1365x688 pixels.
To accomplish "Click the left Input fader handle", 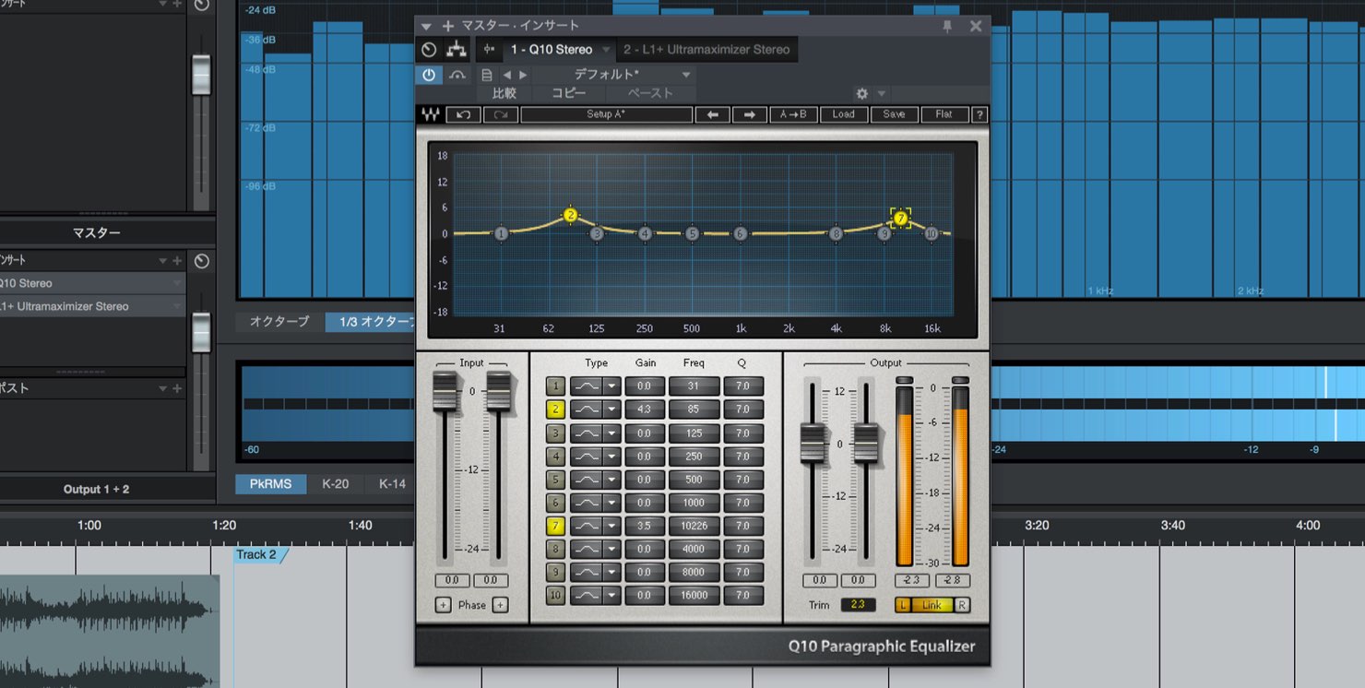I will pyautogui.click(x=445, y=390).
